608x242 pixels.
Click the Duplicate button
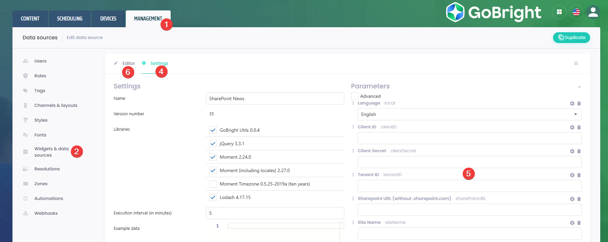(x=571, y=38)
